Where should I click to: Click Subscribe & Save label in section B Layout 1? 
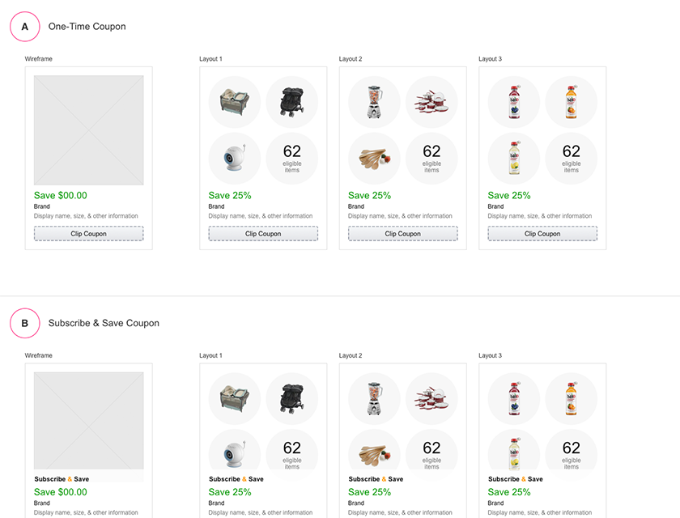coord(236,479)
